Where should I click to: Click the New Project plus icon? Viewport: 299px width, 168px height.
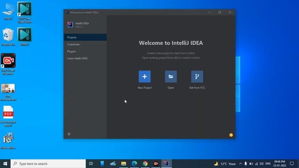[144, 77]
